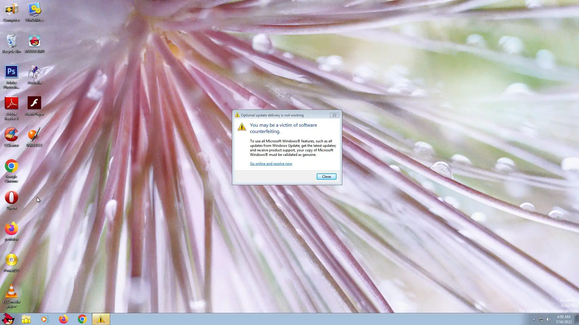Open the PowerISO desktop icon
This screenshot has height=325, width=579.
(11, 260)
